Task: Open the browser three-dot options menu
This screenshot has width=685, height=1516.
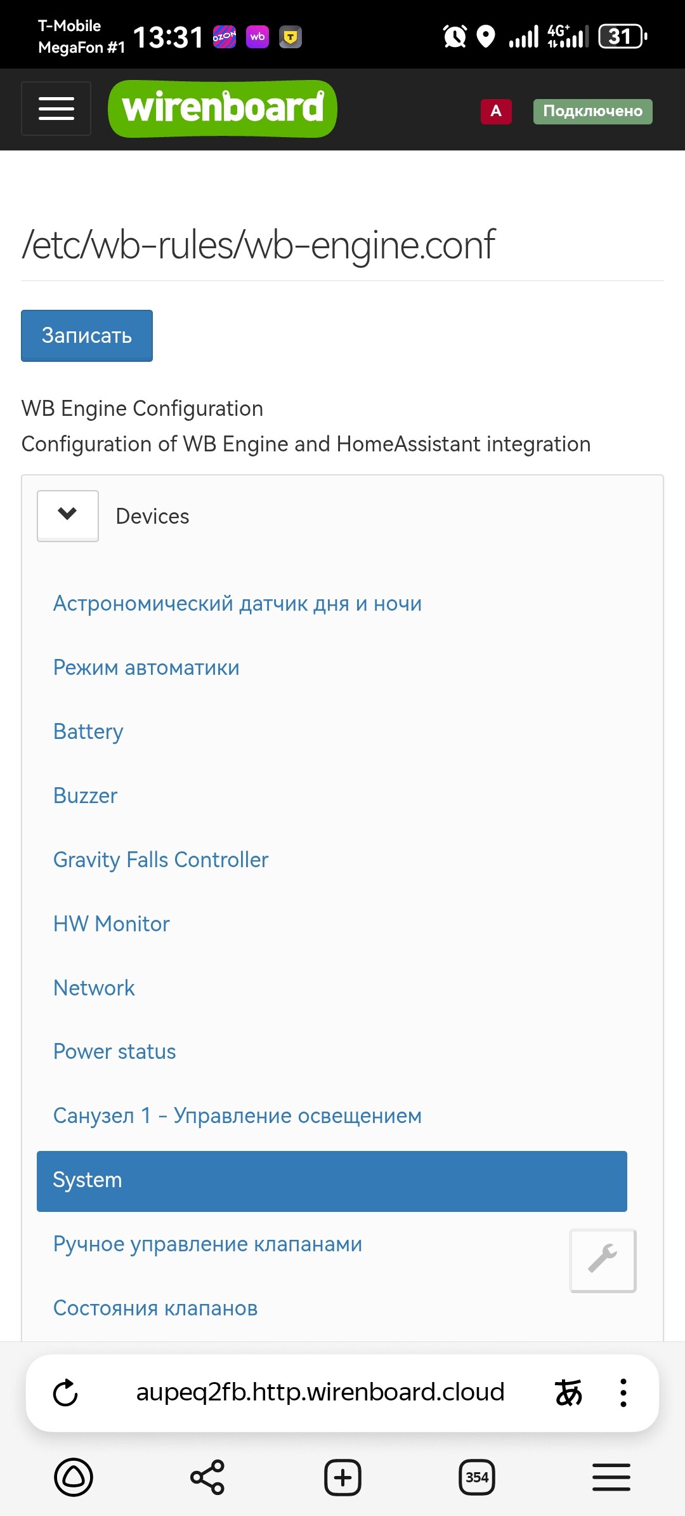Action: coord(623,1393)
